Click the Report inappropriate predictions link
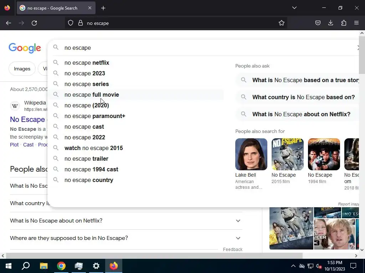This screenshot has height=273, width=365. pyautogui.click(x=348, y=204)
